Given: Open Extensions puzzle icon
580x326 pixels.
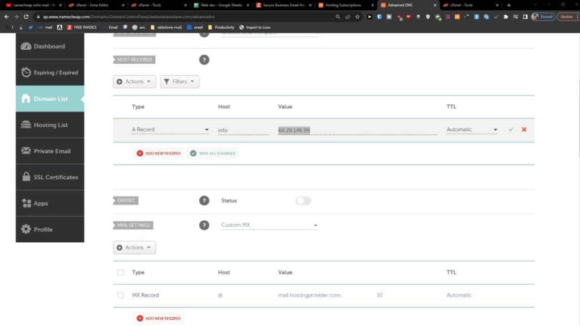Looking at the screenshot, I should [x=506, y=16].
